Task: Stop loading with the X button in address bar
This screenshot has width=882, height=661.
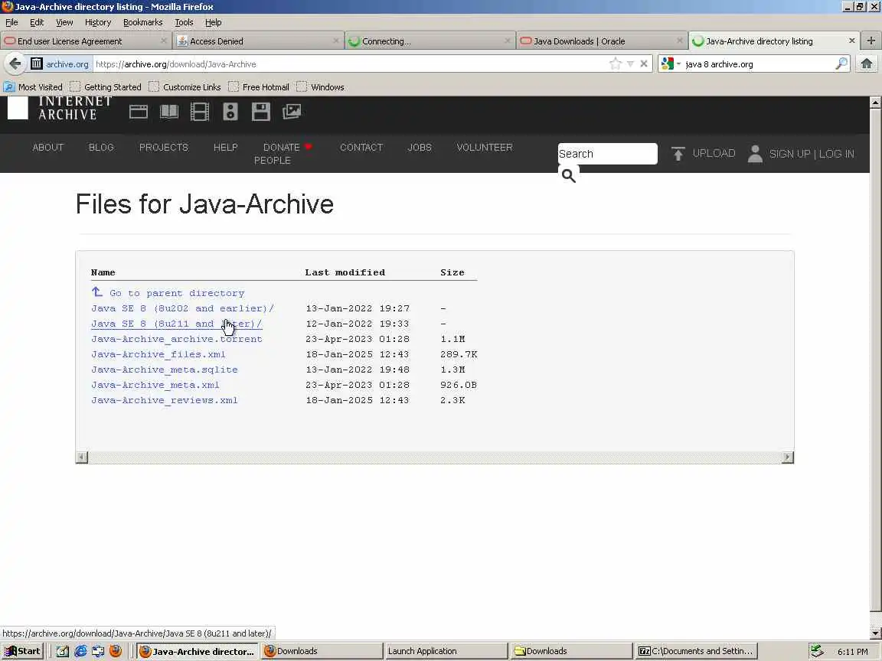Action: point(644,63)
